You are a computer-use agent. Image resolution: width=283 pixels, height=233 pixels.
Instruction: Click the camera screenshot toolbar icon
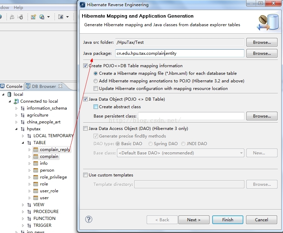pos(61,17)
